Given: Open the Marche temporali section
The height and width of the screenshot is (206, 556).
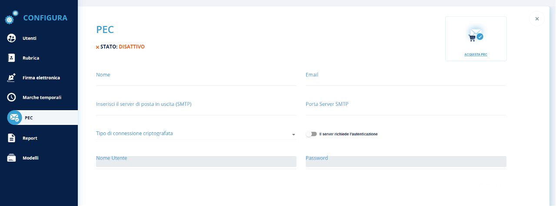Looking at the screenshot, I should [42, 97].
